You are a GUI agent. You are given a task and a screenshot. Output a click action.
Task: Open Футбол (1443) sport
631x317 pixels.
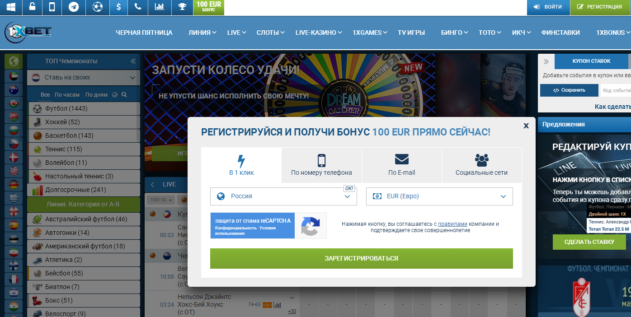84,108
